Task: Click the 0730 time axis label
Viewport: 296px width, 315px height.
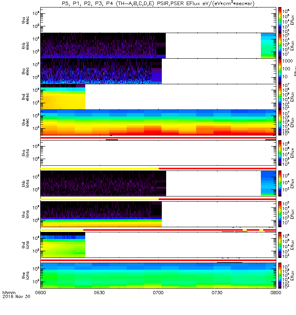Action: coord(217,293)
